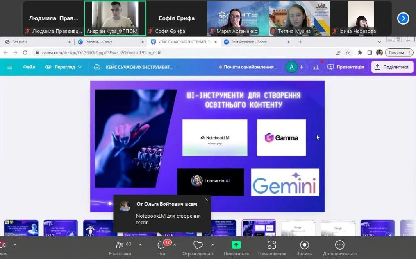Expand the chat options arrow
The width and height of the screenshot is (416, 259).
175,245
